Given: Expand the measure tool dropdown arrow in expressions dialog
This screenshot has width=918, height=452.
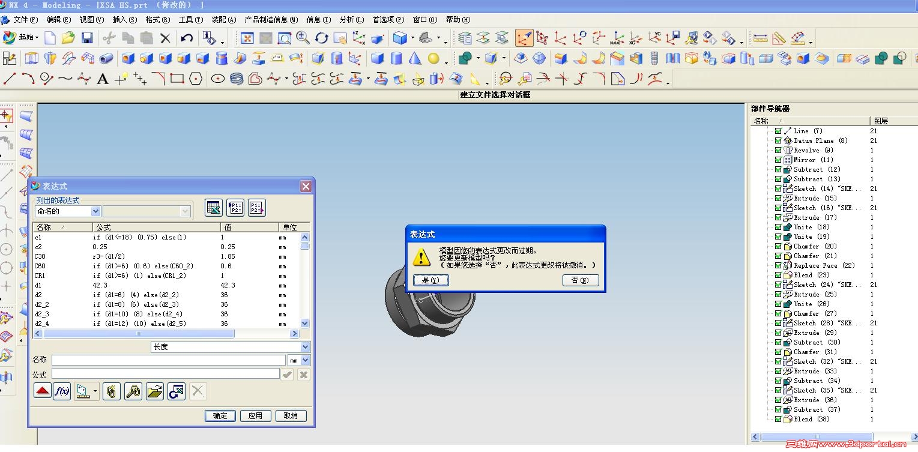Looking at the screenshot, I should point(95,392).
